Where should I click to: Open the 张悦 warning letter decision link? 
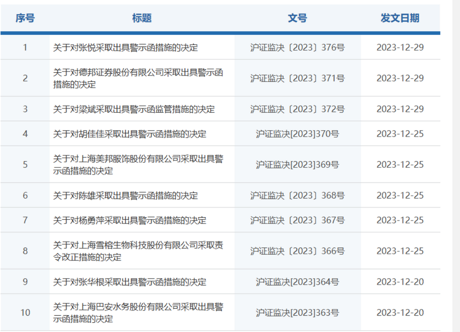[126, 47]
